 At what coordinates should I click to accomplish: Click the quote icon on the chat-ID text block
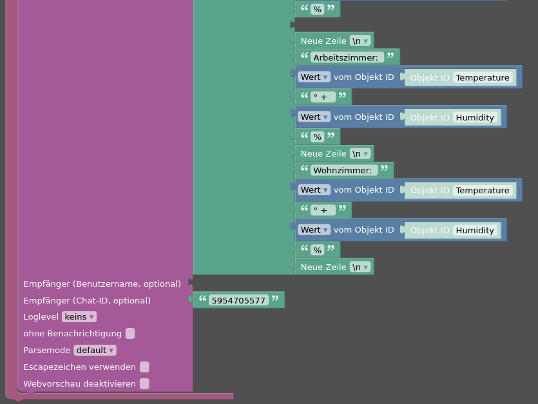click(x=202, y=300)
